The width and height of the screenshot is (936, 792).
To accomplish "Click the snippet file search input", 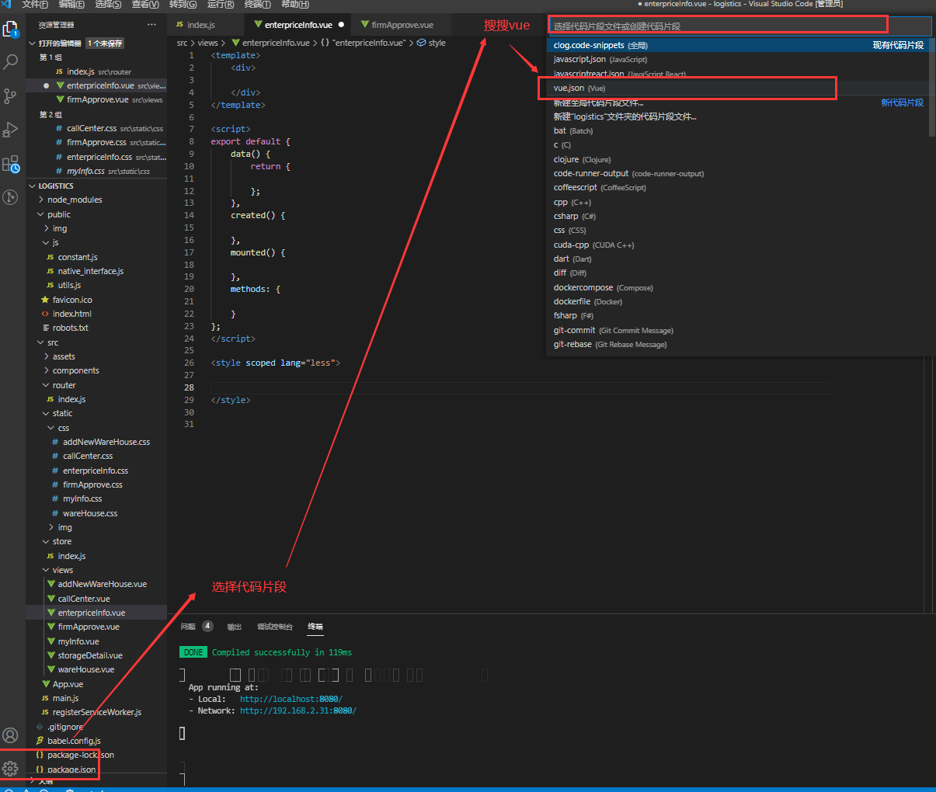I will click(x=740, y=26).
